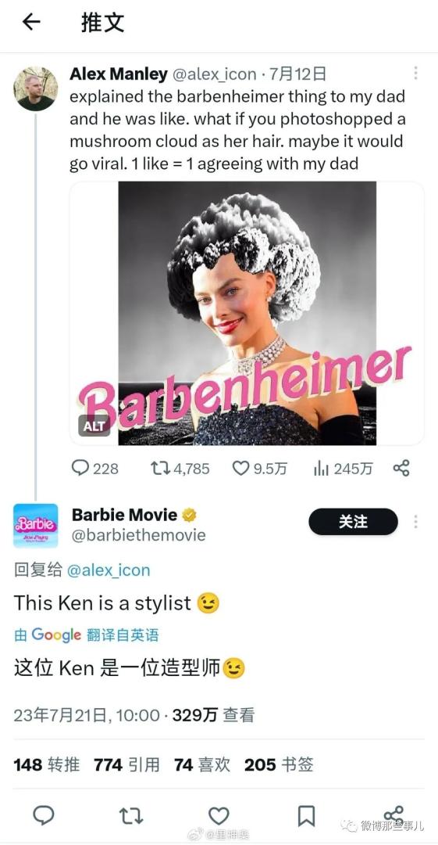Viewport: 438px width, 845px height.
Task: Open the Barbenheimer image
Action: click(x=247, y=313)
